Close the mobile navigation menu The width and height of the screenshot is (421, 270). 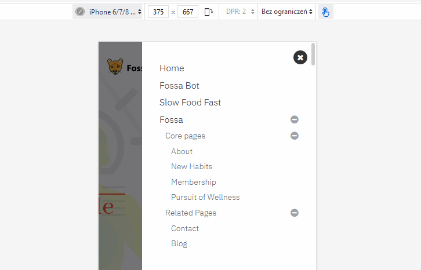[x=300, y=57]
